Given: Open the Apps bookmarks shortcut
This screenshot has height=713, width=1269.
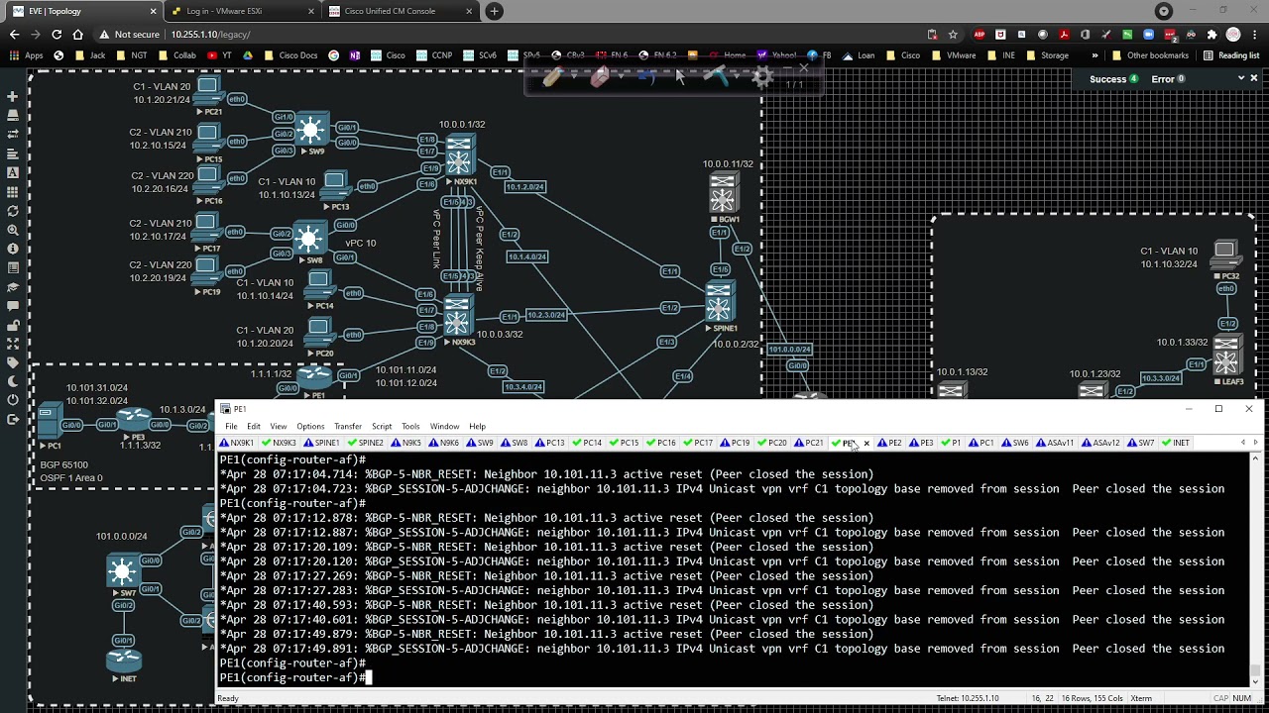Looking at the screenshot, I should click(26, 55).
